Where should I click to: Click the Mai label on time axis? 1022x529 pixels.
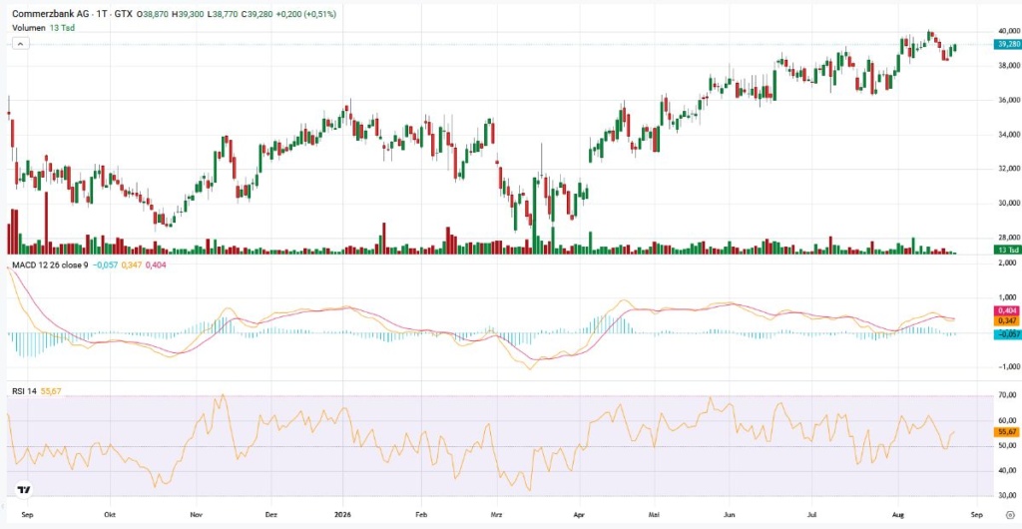click(653, 514)
